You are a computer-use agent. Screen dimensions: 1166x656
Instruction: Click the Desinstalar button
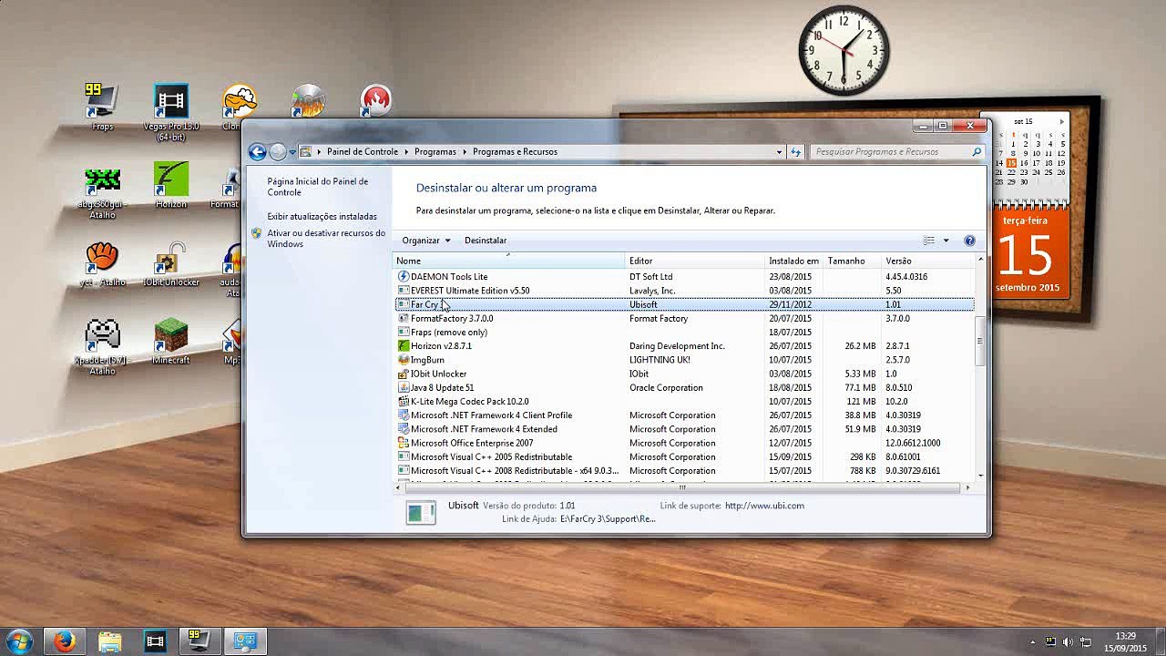tap(486, 241)
